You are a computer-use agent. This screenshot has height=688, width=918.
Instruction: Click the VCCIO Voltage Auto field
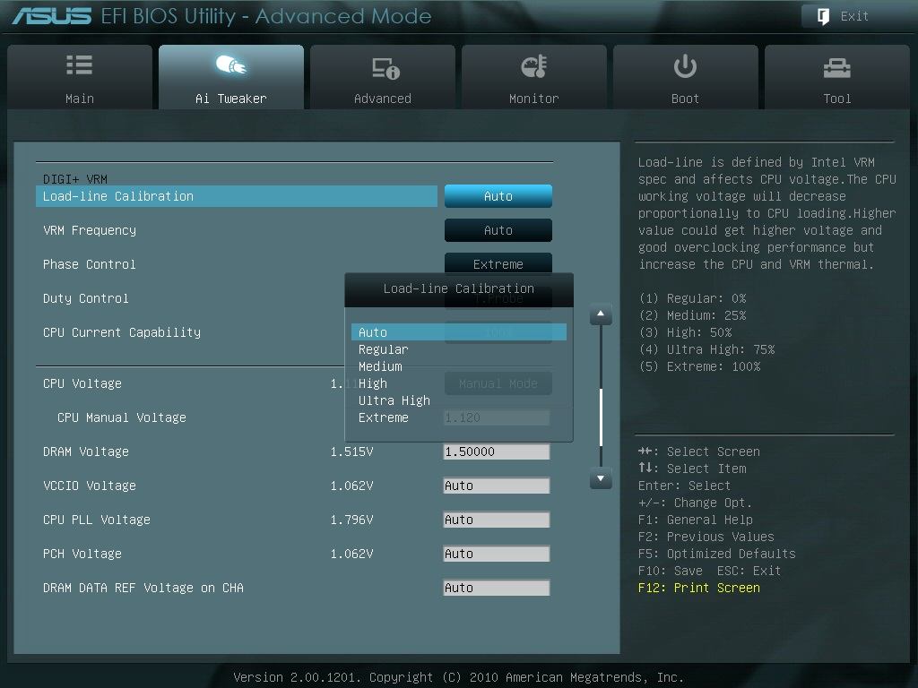click(x=497, y=486)
